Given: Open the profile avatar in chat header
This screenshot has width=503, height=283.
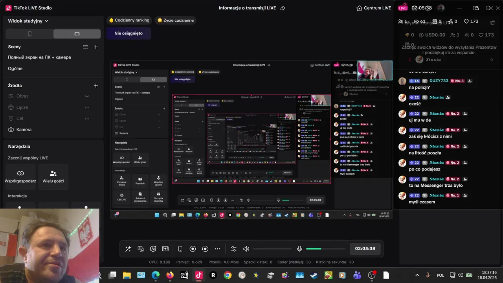Looking at the screenshot, I should coord(441,8).
